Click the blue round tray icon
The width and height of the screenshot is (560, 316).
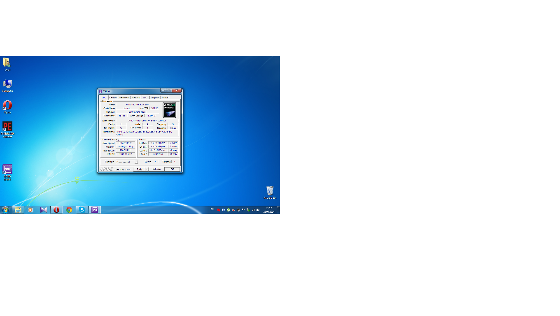(224, 210)
